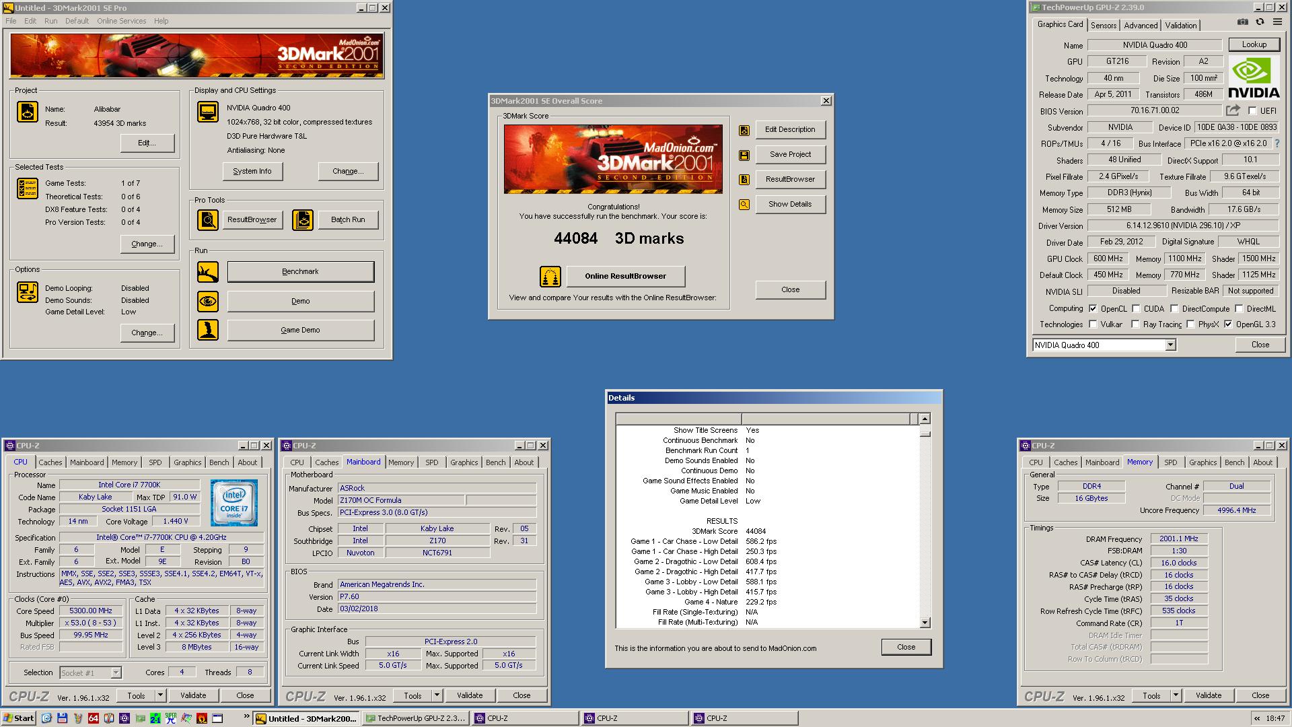Toggle the OpenCL checkbox

click(1093, 308)
